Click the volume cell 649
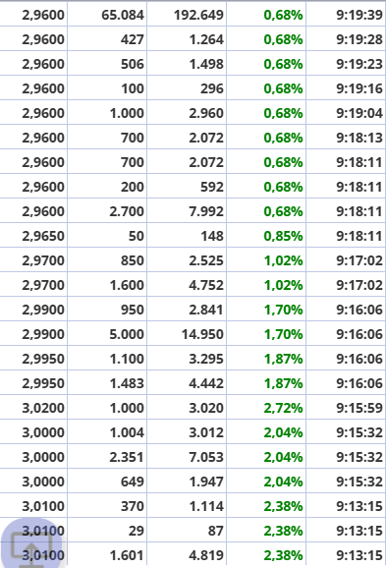Viewport: 386px width, 568px height. coord(107,482)
